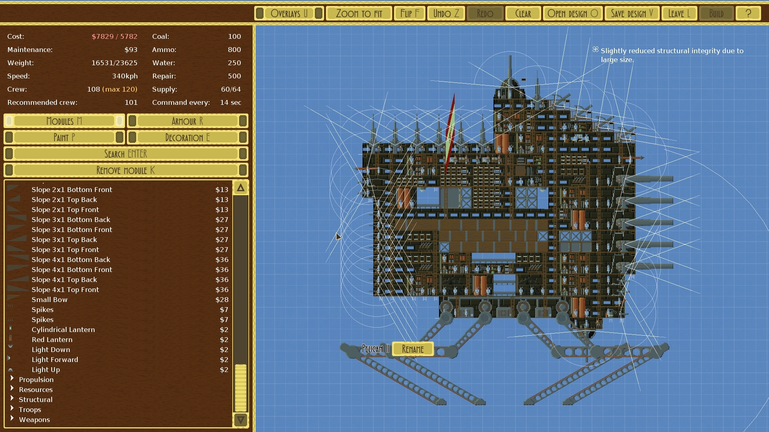
Task: Click the module list scroll-down arrow
Action: 241,420
